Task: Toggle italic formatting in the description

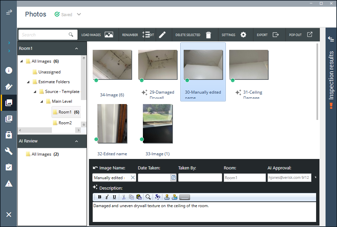Action: 107,197
